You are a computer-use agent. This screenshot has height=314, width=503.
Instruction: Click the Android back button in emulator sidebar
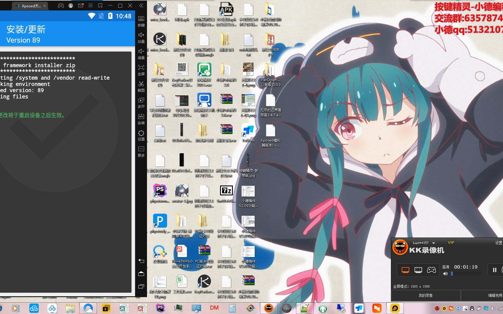coord(141,261)
